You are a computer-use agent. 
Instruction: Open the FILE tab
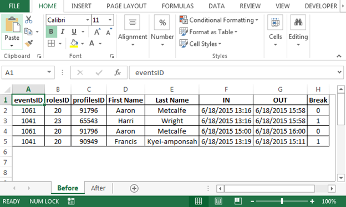pos(14,6)
